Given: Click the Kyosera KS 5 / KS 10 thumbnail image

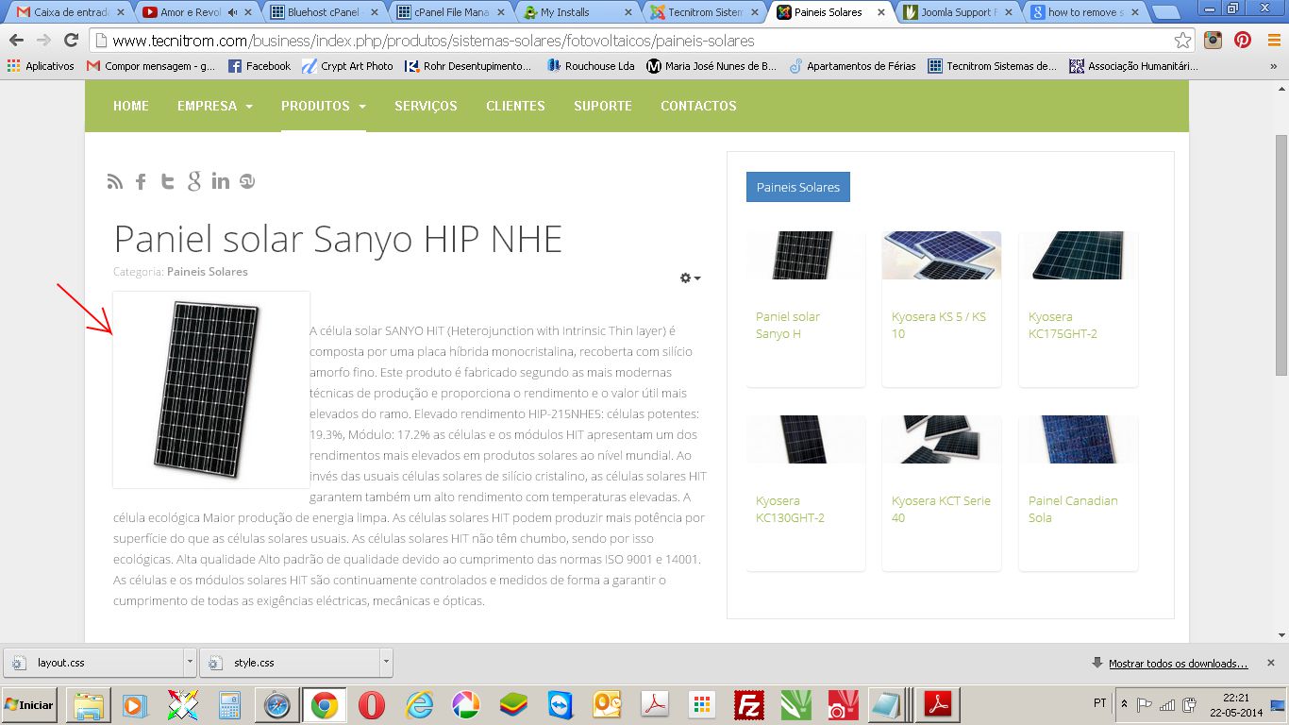Looking at the screenshot, I should pos(942,255).
